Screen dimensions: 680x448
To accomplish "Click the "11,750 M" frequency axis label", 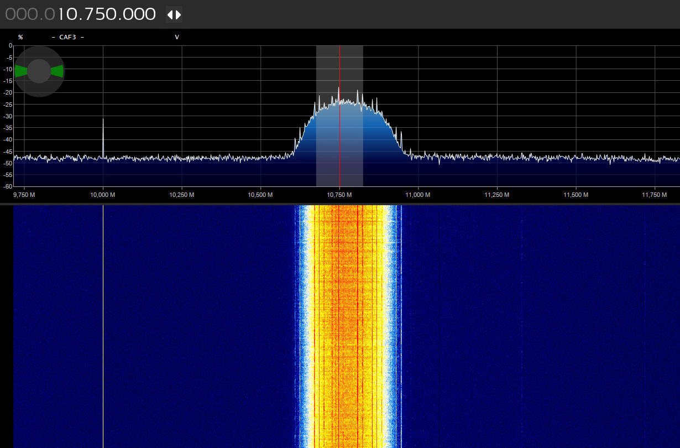I will (x=654, y=195).
